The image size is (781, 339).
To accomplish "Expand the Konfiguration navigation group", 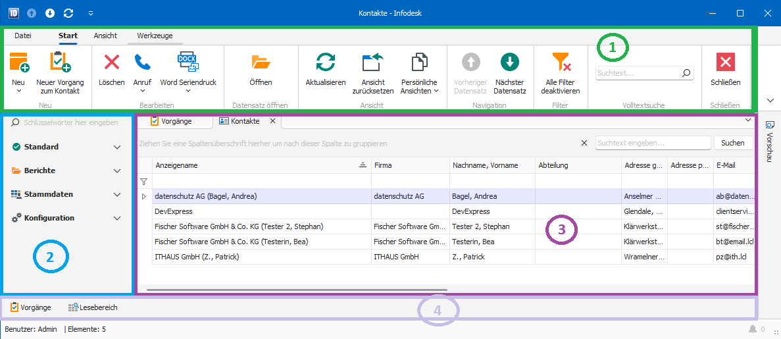I will 116,218.
